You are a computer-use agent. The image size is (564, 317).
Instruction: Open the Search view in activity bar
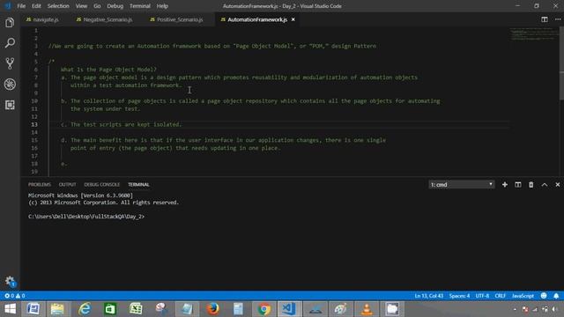[x=10, y=43]
